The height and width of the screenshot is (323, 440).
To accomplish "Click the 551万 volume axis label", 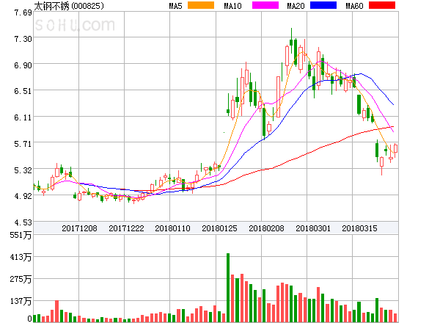I will click(20, 235).
